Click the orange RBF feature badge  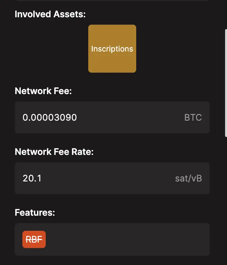tap(34, 239)
